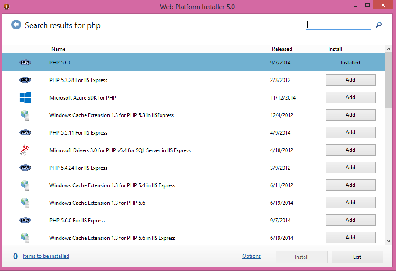Select the PHP 5.6.0 For IIS Express row
The height and width of the screenshot is (271, 396).
click(194, 220)
